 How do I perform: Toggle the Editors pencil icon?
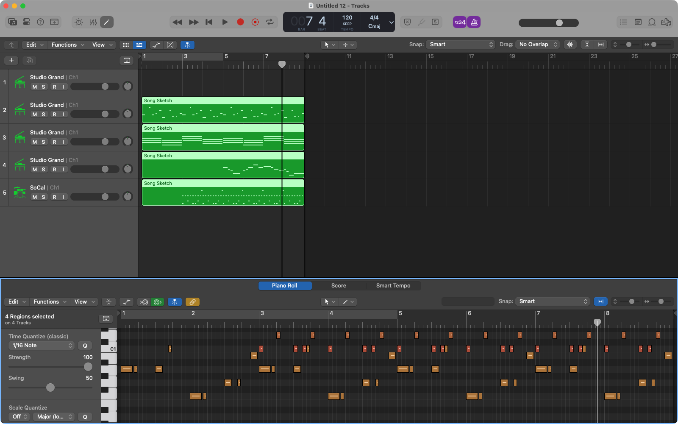click(107, 22)
